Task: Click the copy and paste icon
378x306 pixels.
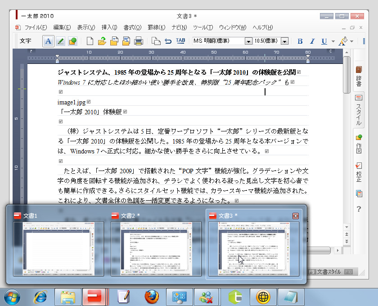Action: (156, 41)
